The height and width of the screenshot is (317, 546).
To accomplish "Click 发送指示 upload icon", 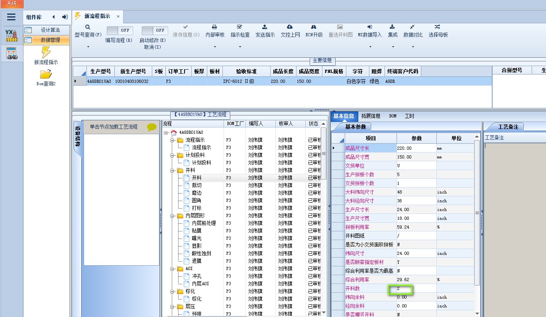I will [265, 27].
